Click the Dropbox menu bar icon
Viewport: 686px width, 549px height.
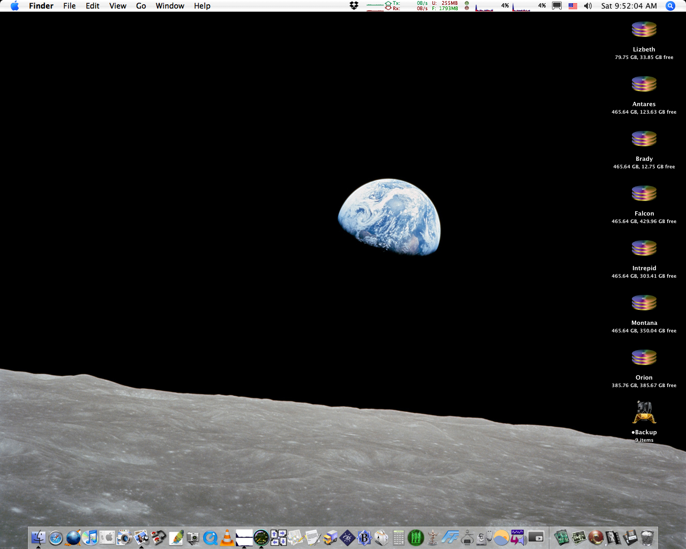pos(354,5)
